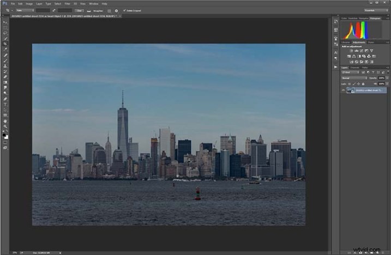
Task: Add a Brightness/Contrast adjustment
Action: 351,51
